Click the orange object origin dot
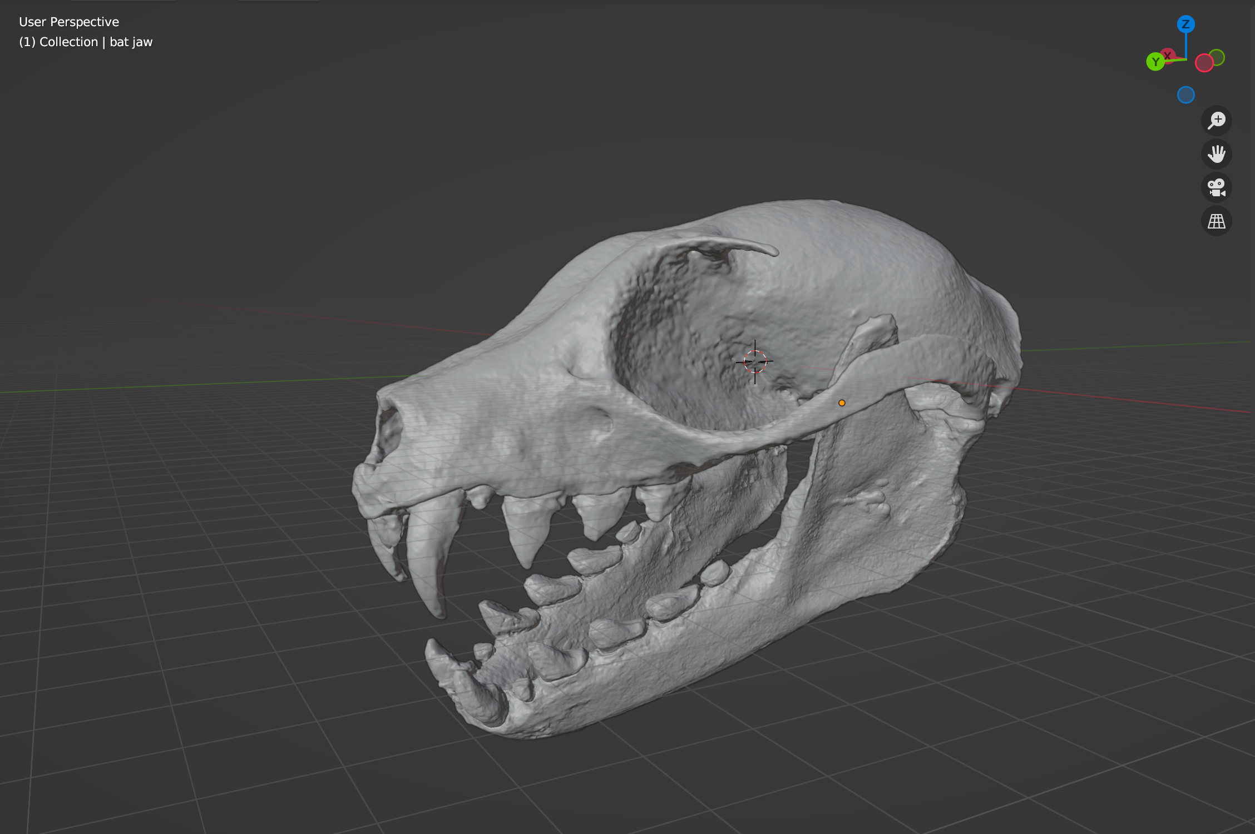This screenshot has height=834, width=1255. [842, 402]
